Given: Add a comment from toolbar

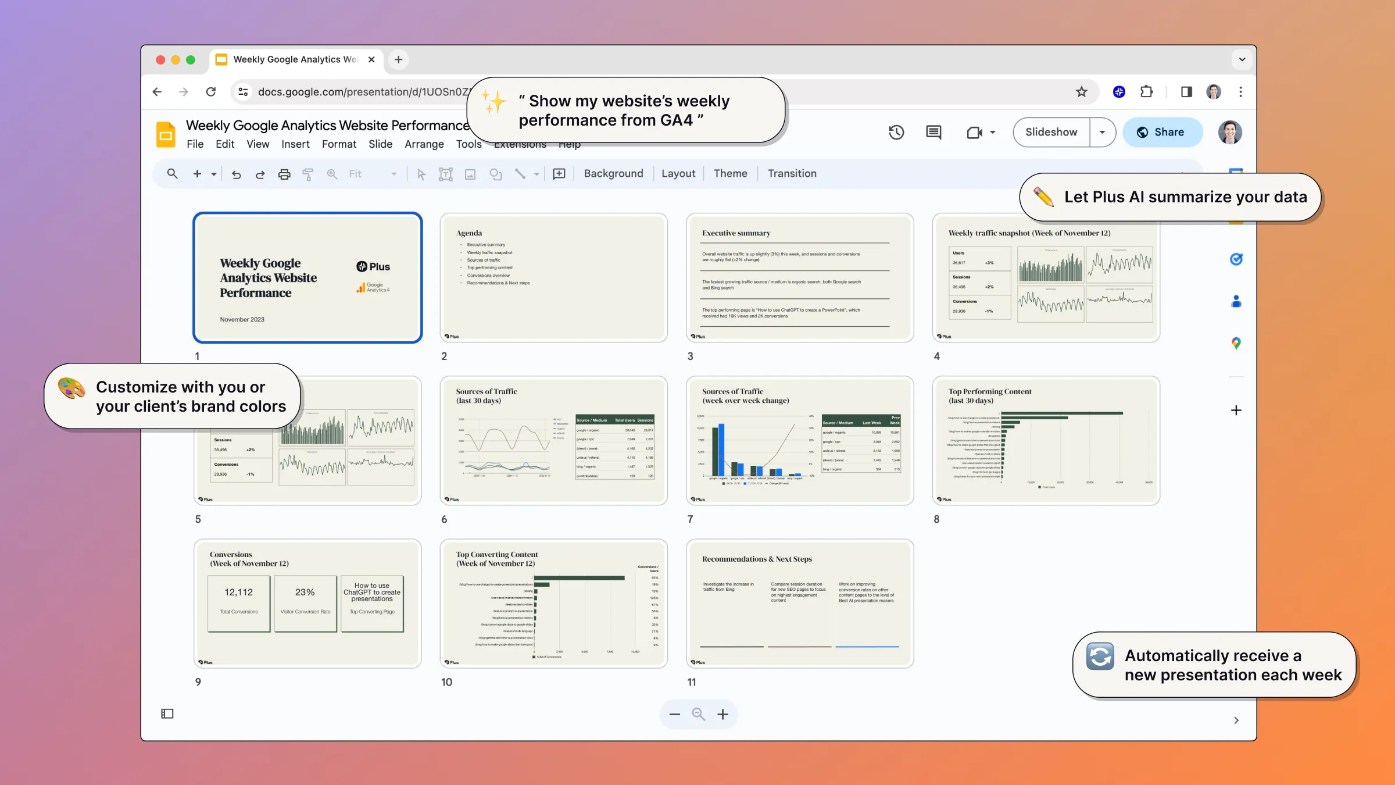Looking at the screenshot, I should pyautogui.click(x=559, y=174).
